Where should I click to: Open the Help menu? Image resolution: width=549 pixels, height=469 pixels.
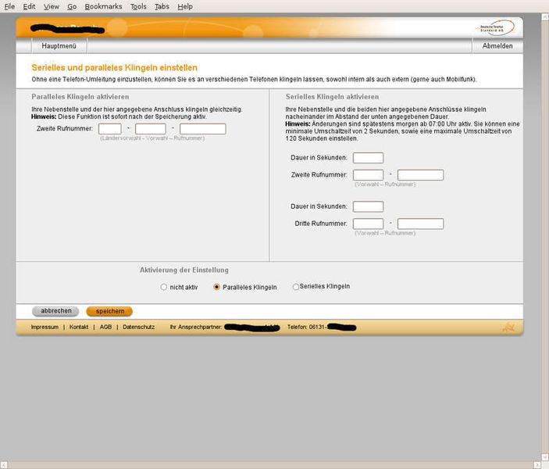coord(185,6)
